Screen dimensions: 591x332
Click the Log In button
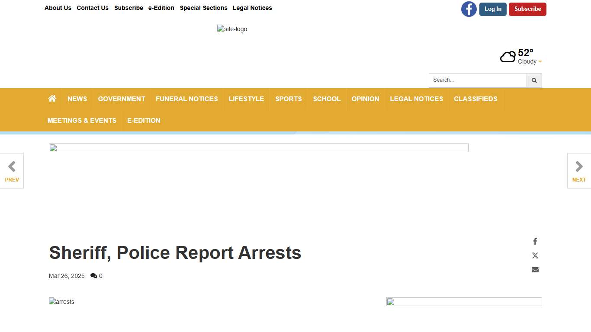click(x=493, y=9)
